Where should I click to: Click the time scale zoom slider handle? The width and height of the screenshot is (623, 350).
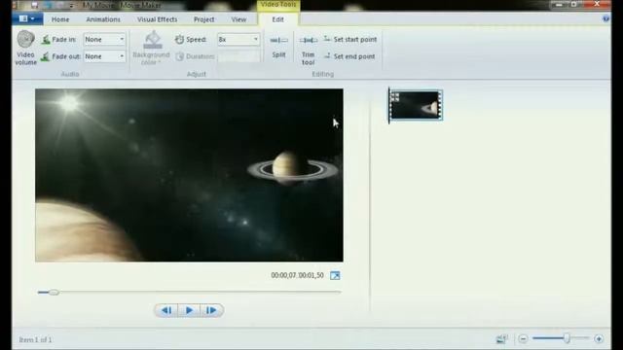click(x=567, y=338)
